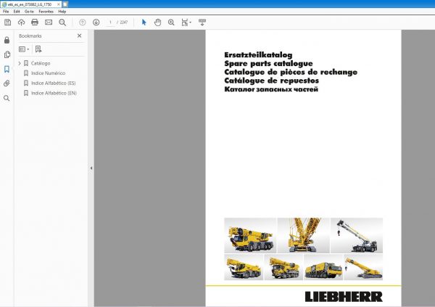Click the add new bookmark icon

click(x=38, y=49)
